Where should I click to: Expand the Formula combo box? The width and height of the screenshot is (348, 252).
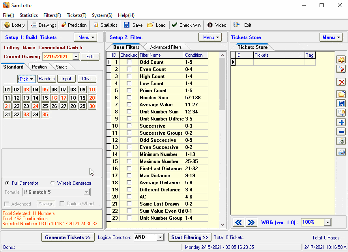click(86, 192)
